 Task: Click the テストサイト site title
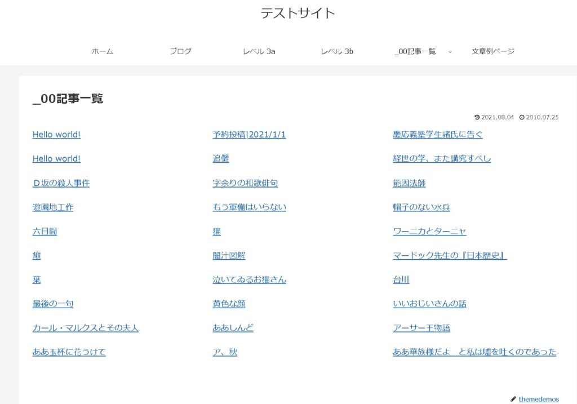[298, 13]
